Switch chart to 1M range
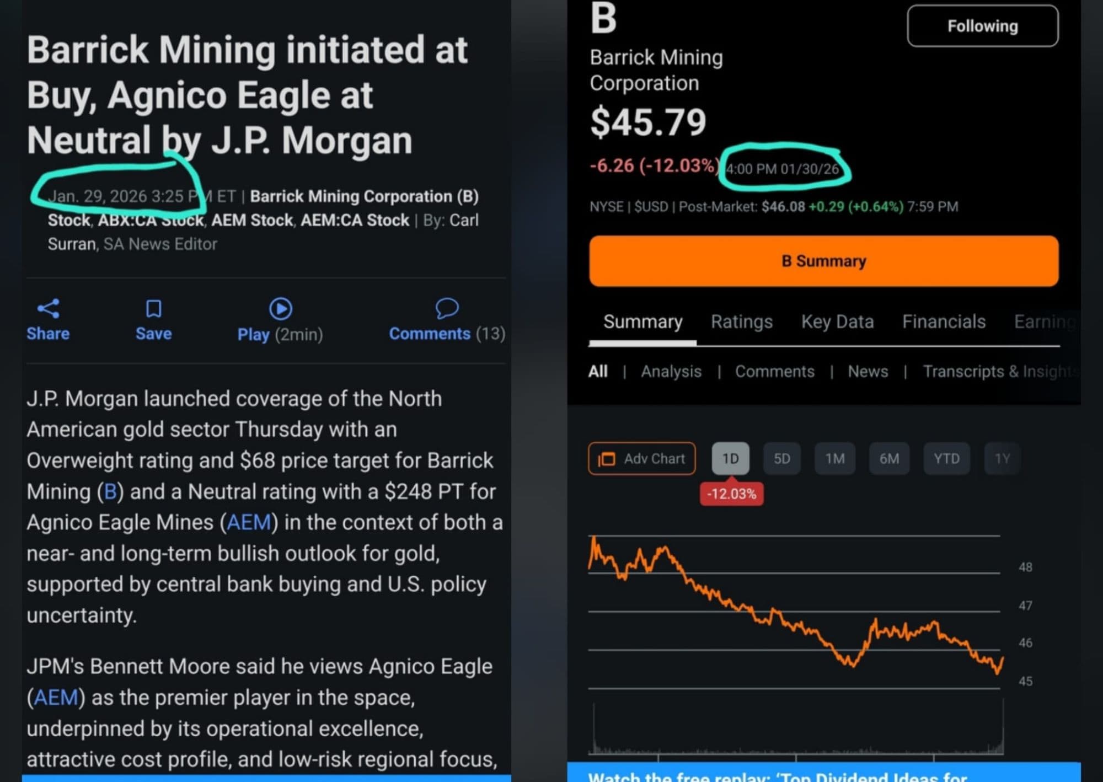 834,458
